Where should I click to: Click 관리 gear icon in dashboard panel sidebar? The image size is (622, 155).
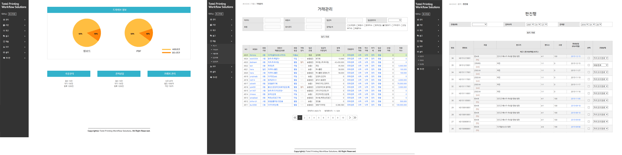[x=4, y=20]
